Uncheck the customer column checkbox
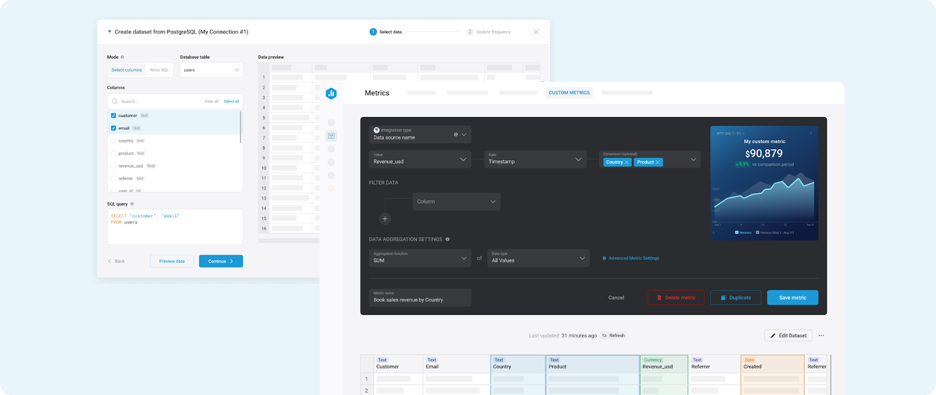This screenshot has height=395, width=936. pyautogui.click(x=113, y=116)
